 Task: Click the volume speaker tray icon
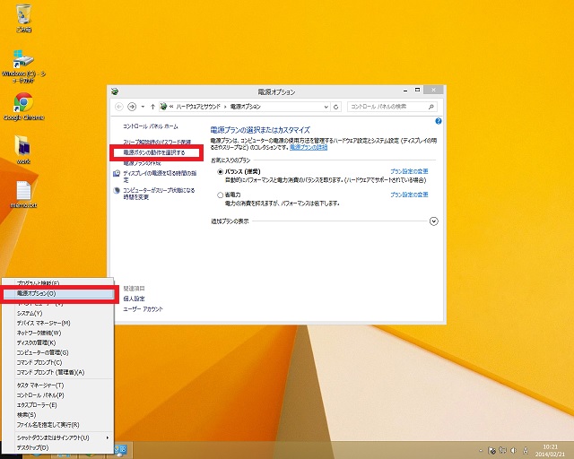coord(512,449)
